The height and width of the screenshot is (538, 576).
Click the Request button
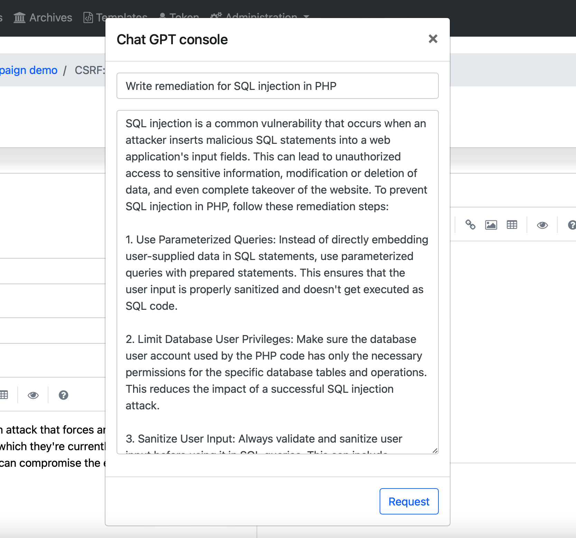(x=409, y=501)
